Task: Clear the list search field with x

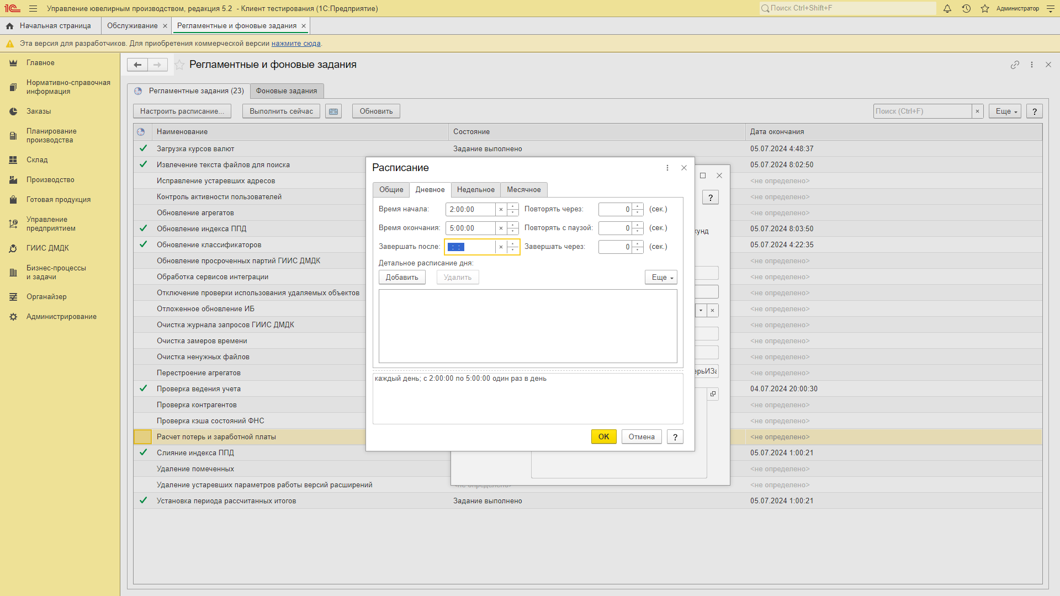Action: click(977, 111)
